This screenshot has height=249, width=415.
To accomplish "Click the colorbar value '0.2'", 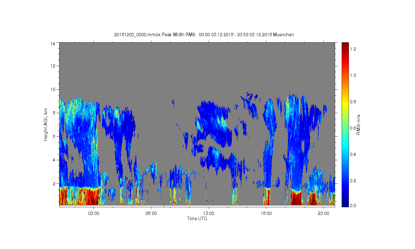I will [x=353, y=181].
